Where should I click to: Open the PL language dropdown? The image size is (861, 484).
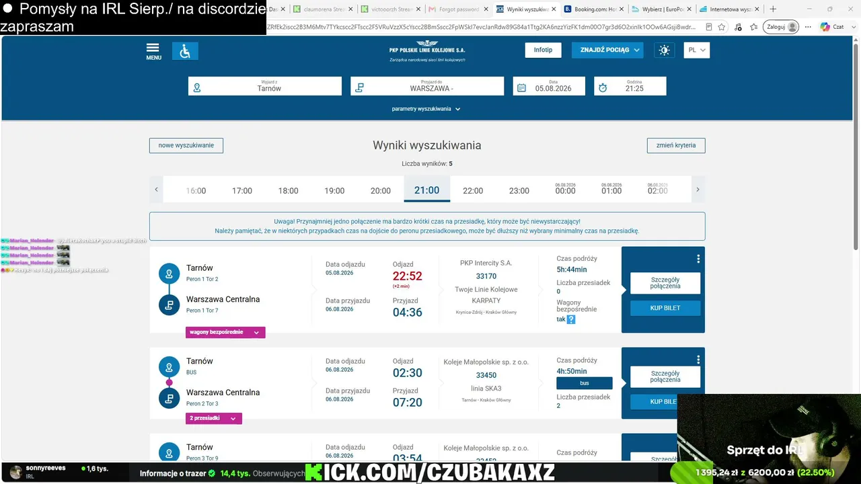697,50
